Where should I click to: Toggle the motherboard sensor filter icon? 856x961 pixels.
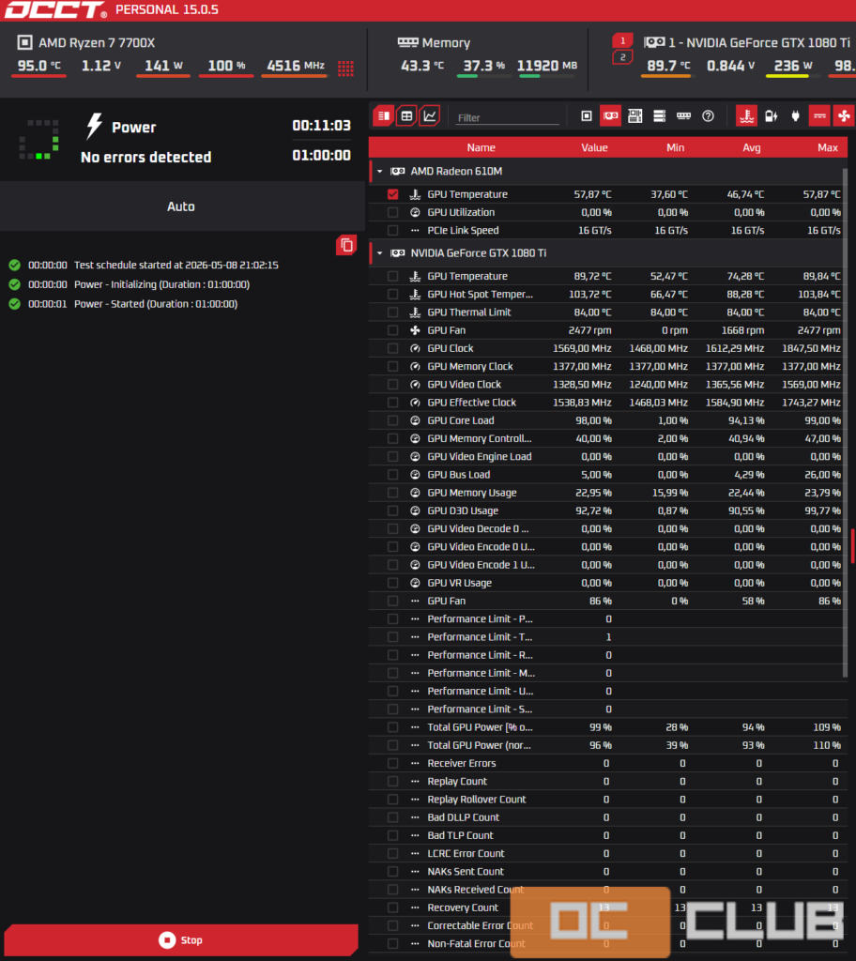point(635,115)
